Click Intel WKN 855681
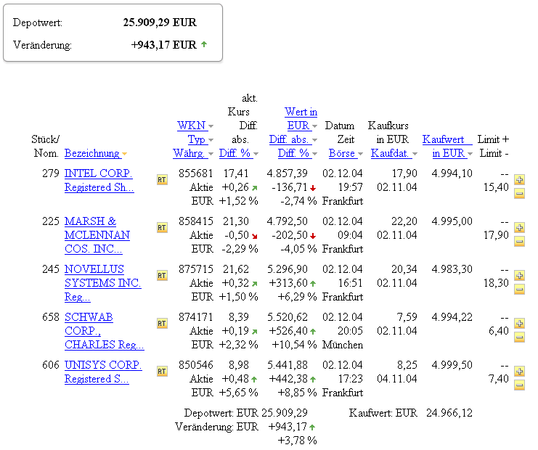This screenshot has width=538, height=450. pos(195,173)
